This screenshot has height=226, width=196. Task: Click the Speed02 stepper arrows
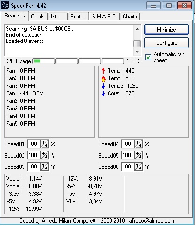point(45,155)
